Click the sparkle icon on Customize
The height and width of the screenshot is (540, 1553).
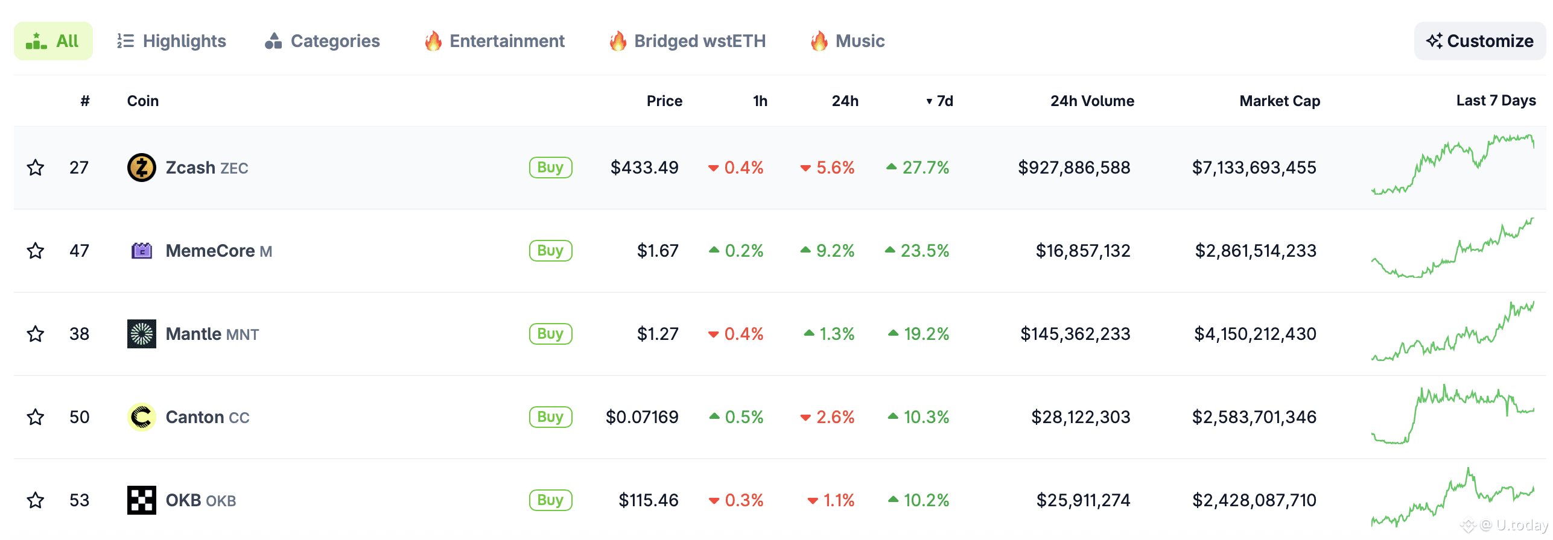(x=1435, y=40)
